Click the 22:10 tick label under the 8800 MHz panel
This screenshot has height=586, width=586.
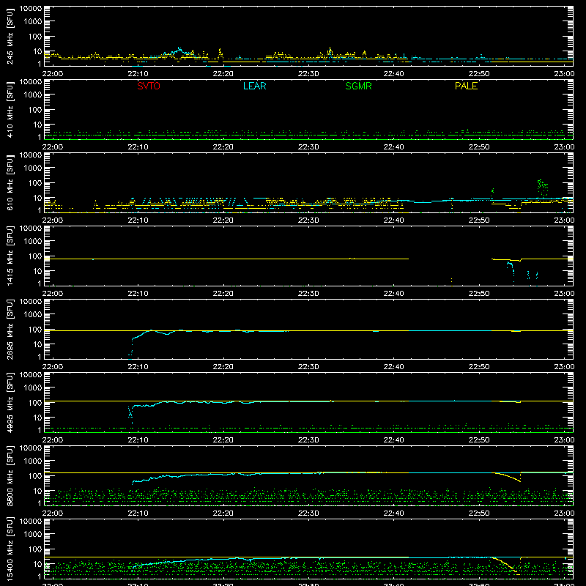tap(138, 513)
